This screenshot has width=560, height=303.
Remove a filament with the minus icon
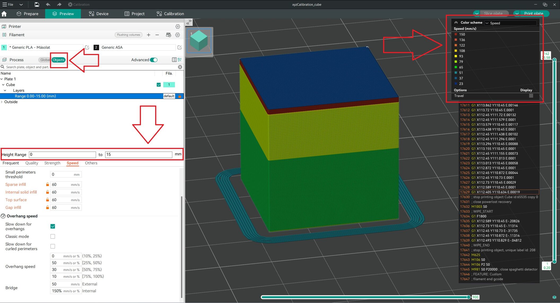coord(157,35)
